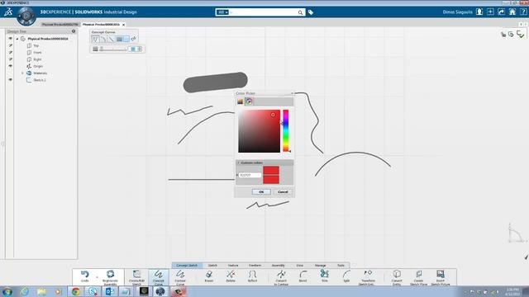Screen dimensions: 529x297
Task: Switch to the color wheel picker tab
Action: point(249,101)
